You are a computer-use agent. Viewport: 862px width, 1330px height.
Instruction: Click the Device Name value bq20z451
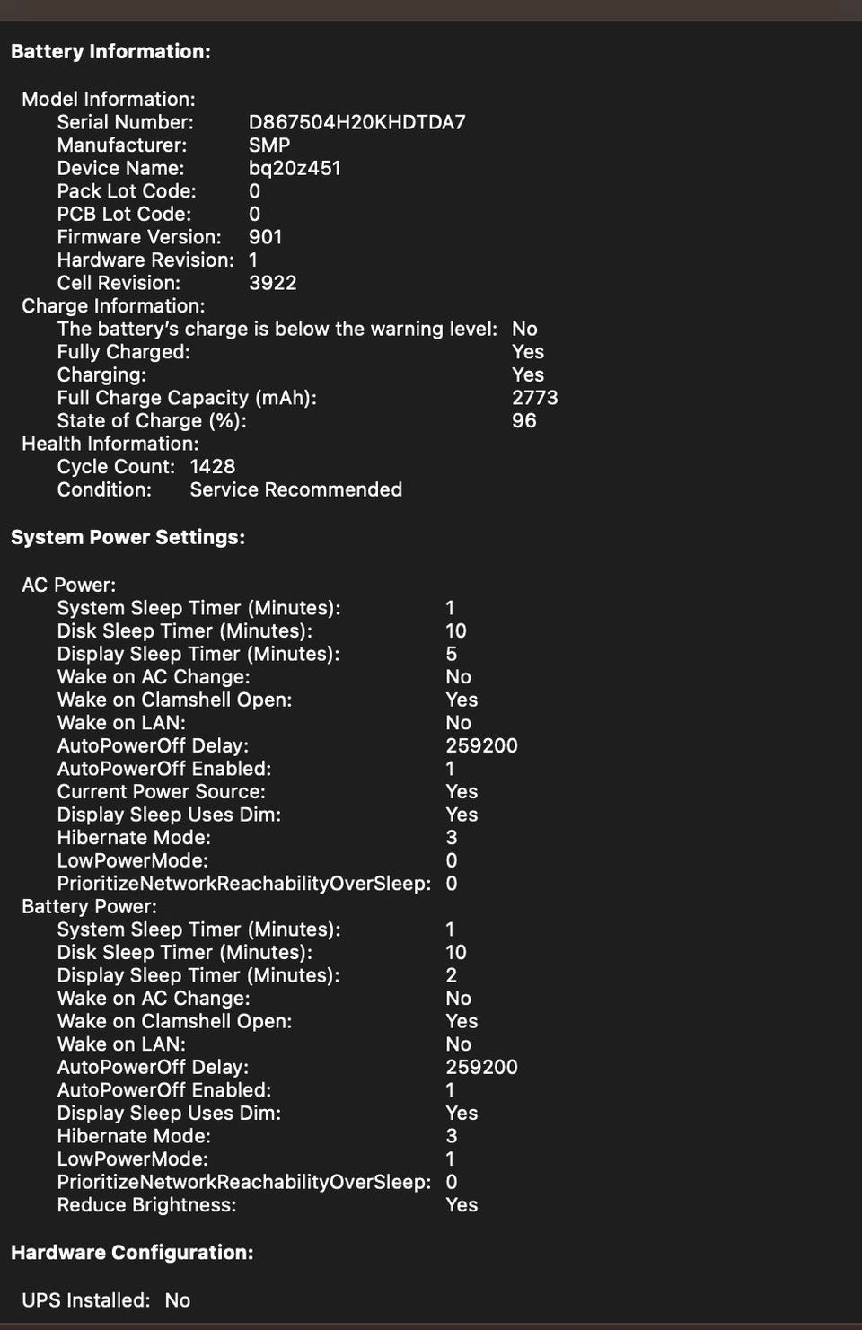click(x=295, y=169)
